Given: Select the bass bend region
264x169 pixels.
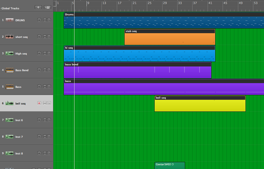Looking at the screenshot, I should click(138, 70).
